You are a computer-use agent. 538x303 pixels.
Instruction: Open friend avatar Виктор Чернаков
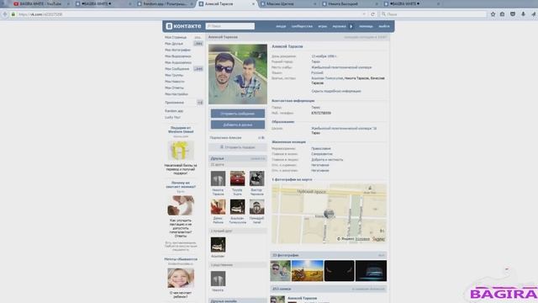tap(257, 178)
